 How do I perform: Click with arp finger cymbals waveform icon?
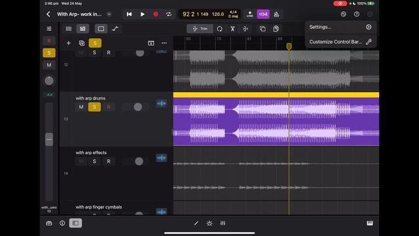point(162,212)
